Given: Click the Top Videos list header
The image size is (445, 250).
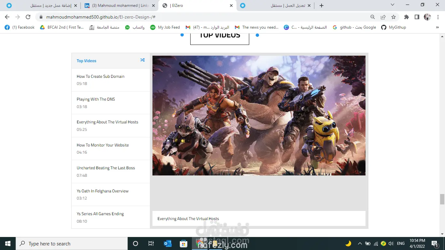Looking at the screenshot, I should 111,61.
